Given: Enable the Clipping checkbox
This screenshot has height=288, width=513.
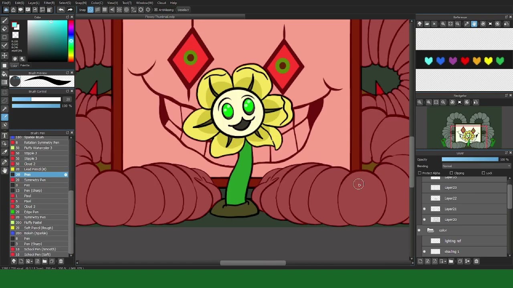Looking at the screenshot, I should (451, 173).
